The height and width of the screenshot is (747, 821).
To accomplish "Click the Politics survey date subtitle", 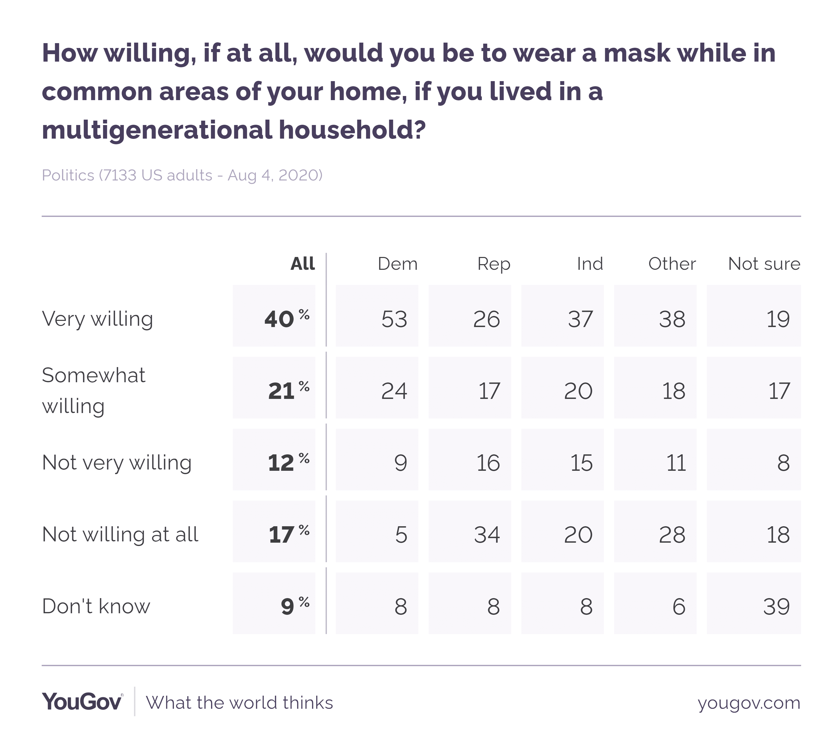I will tap(182, 175).
